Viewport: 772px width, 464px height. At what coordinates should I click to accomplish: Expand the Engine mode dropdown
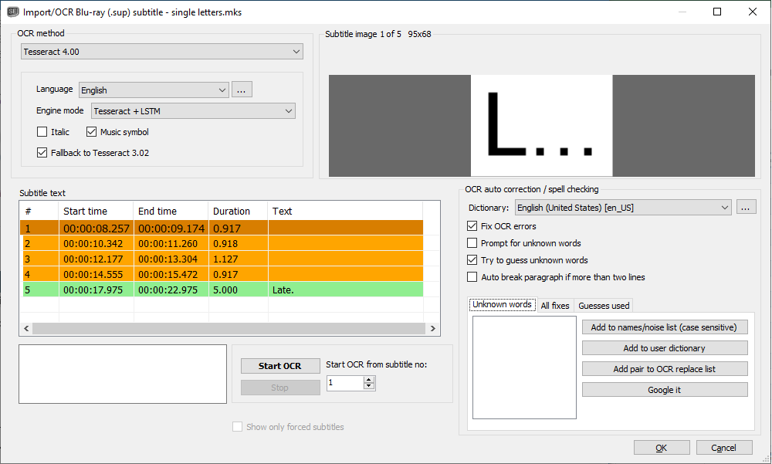coord(193,111)
